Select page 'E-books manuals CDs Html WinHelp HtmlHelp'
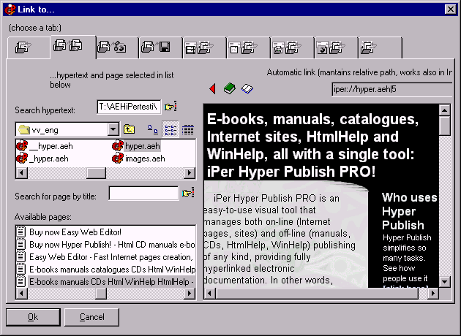Viewport: 461px width, 336px height. point(105,282)
